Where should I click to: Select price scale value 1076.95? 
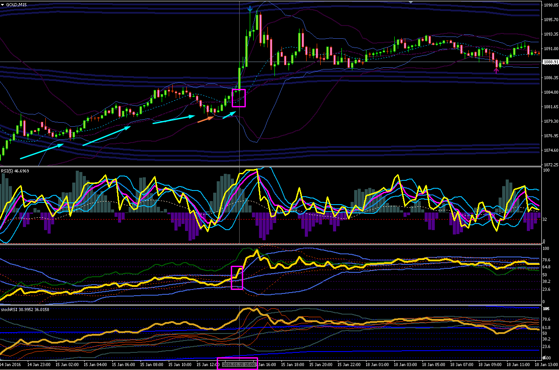(551, 136)
